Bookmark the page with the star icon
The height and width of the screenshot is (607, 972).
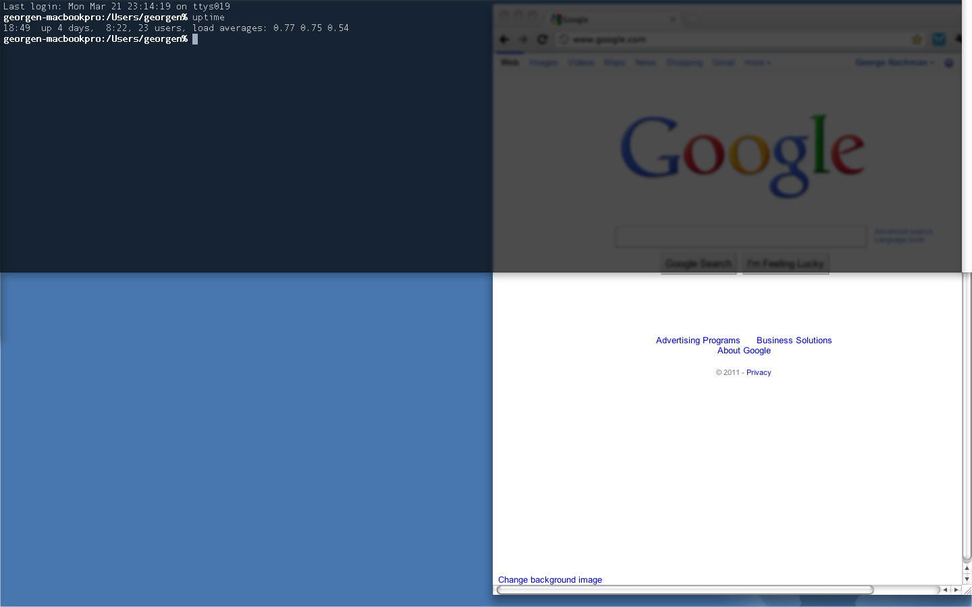pos(917,40)
